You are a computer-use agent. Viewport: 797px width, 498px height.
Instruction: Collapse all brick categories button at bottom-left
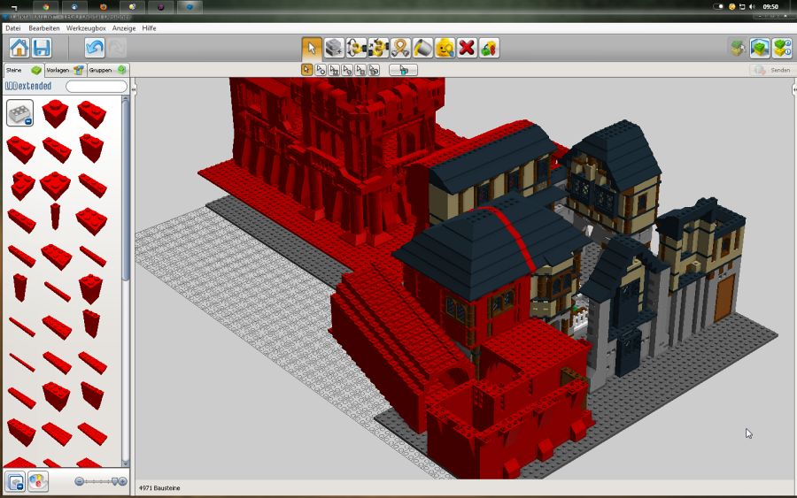click(15, 481)
